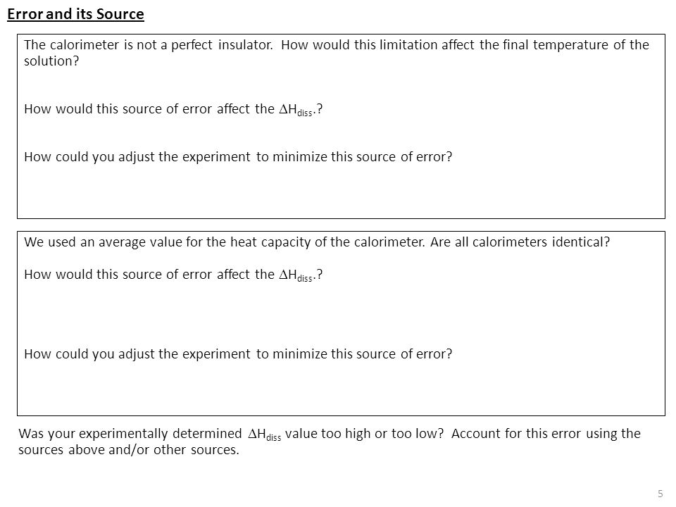The height and width of the screenshot is (507, 676).
Task: Click the text 'The calorimeter is not a perfect insulator'
Action: 149,45
